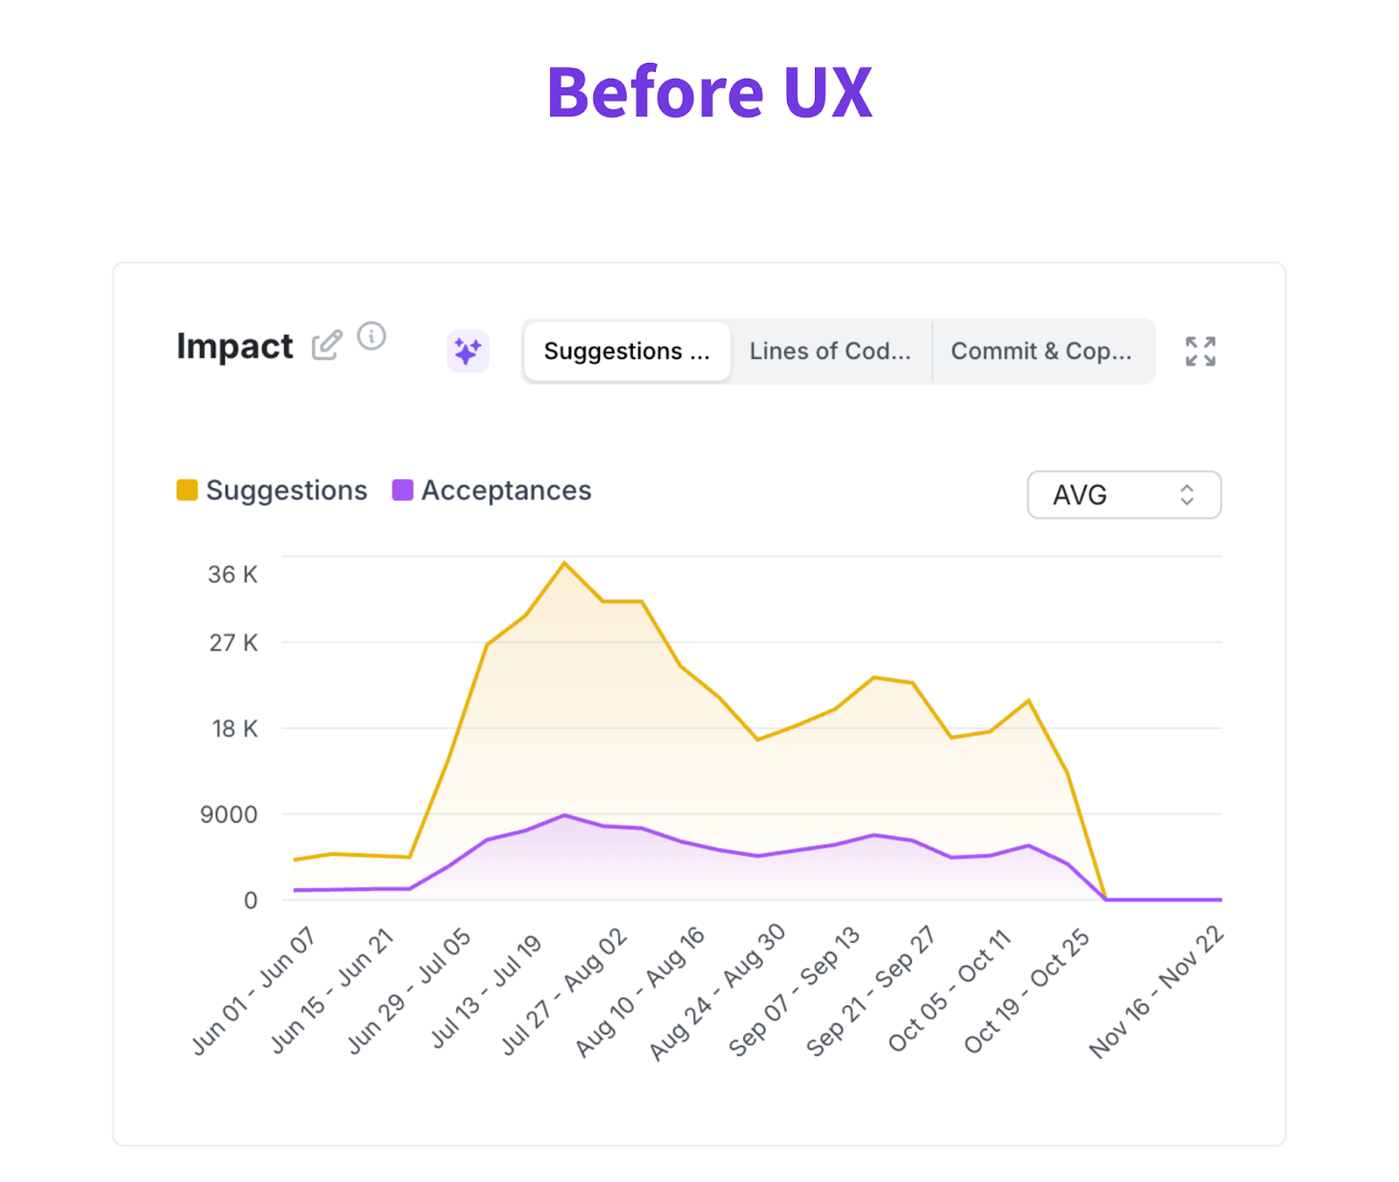Toggle the Suggestions legend series
Image resolution: width=1399 pixels, height=1182 pixels.
click(287, 490)
